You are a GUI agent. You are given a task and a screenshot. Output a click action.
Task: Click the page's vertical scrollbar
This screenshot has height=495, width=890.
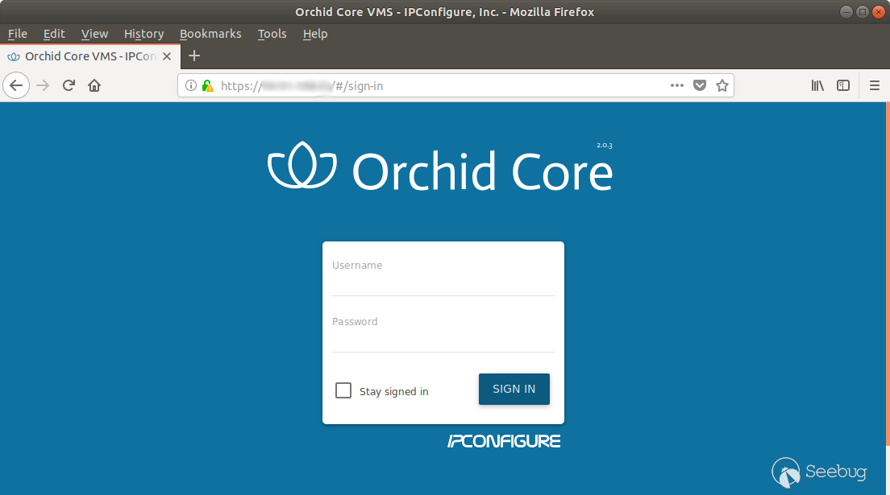click(x=887, y=274)
